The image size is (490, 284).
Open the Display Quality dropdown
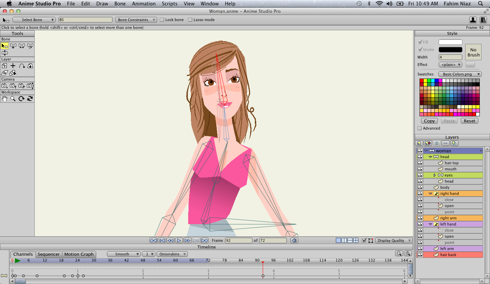(393, 240)
